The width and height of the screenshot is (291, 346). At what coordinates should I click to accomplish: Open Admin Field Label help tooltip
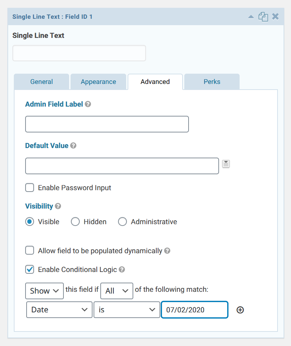[88, 104]
